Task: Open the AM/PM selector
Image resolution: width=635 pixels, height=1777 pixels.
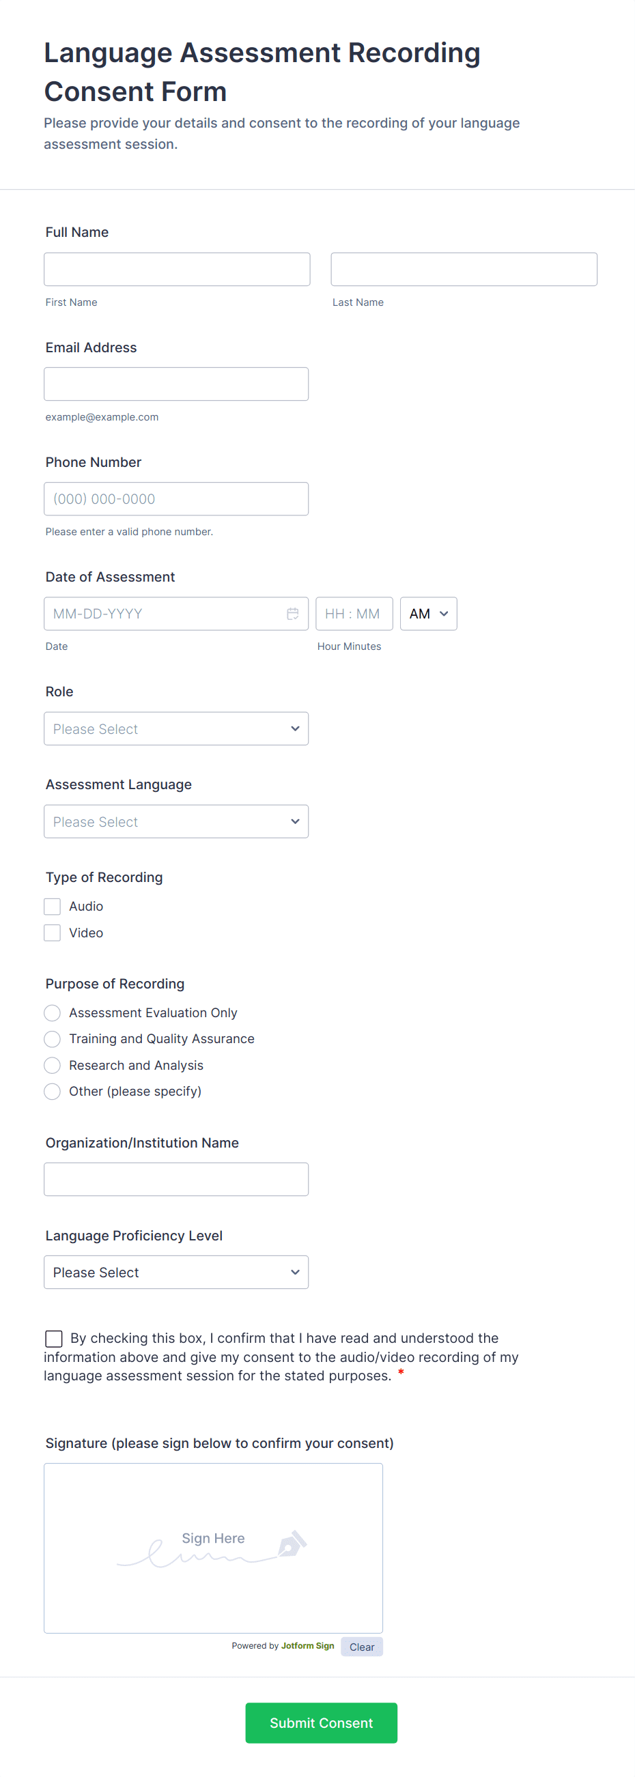Action: click(x=428, y=613)
